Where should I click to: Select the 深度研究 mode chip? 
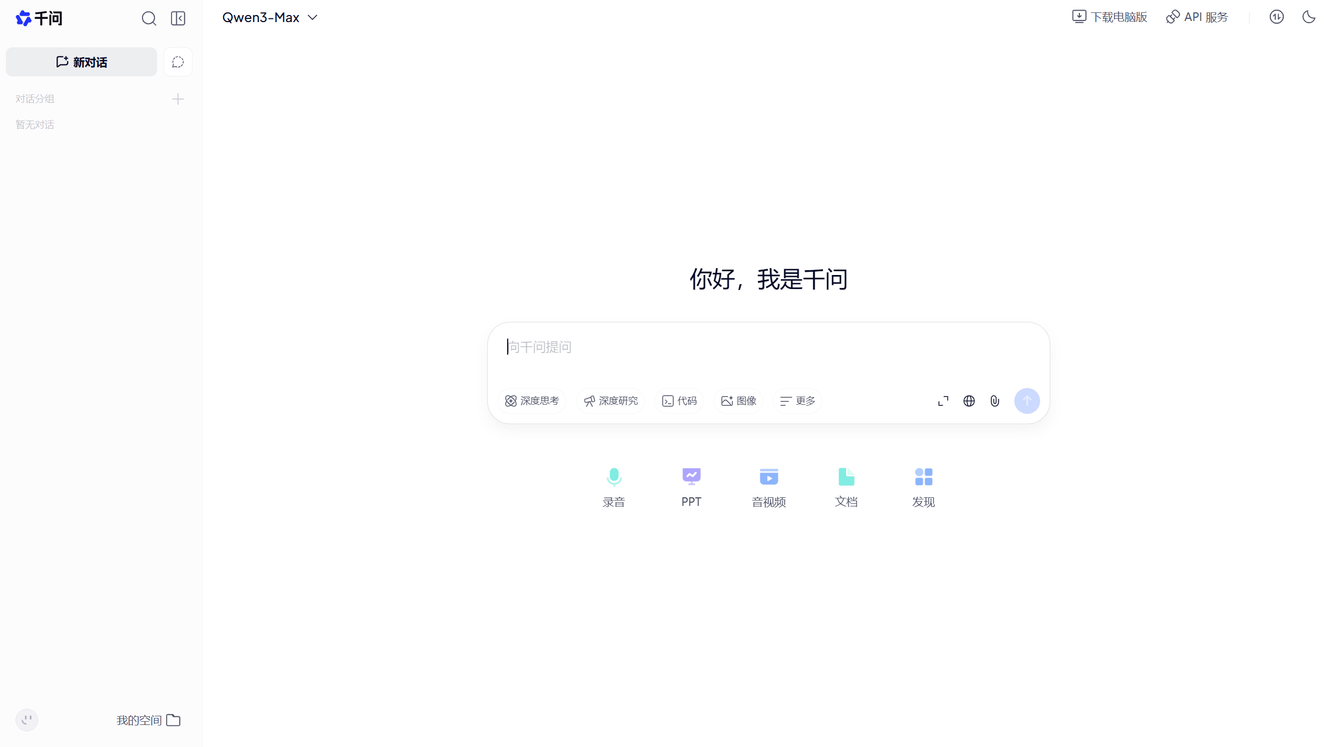(x=610, y=401)
